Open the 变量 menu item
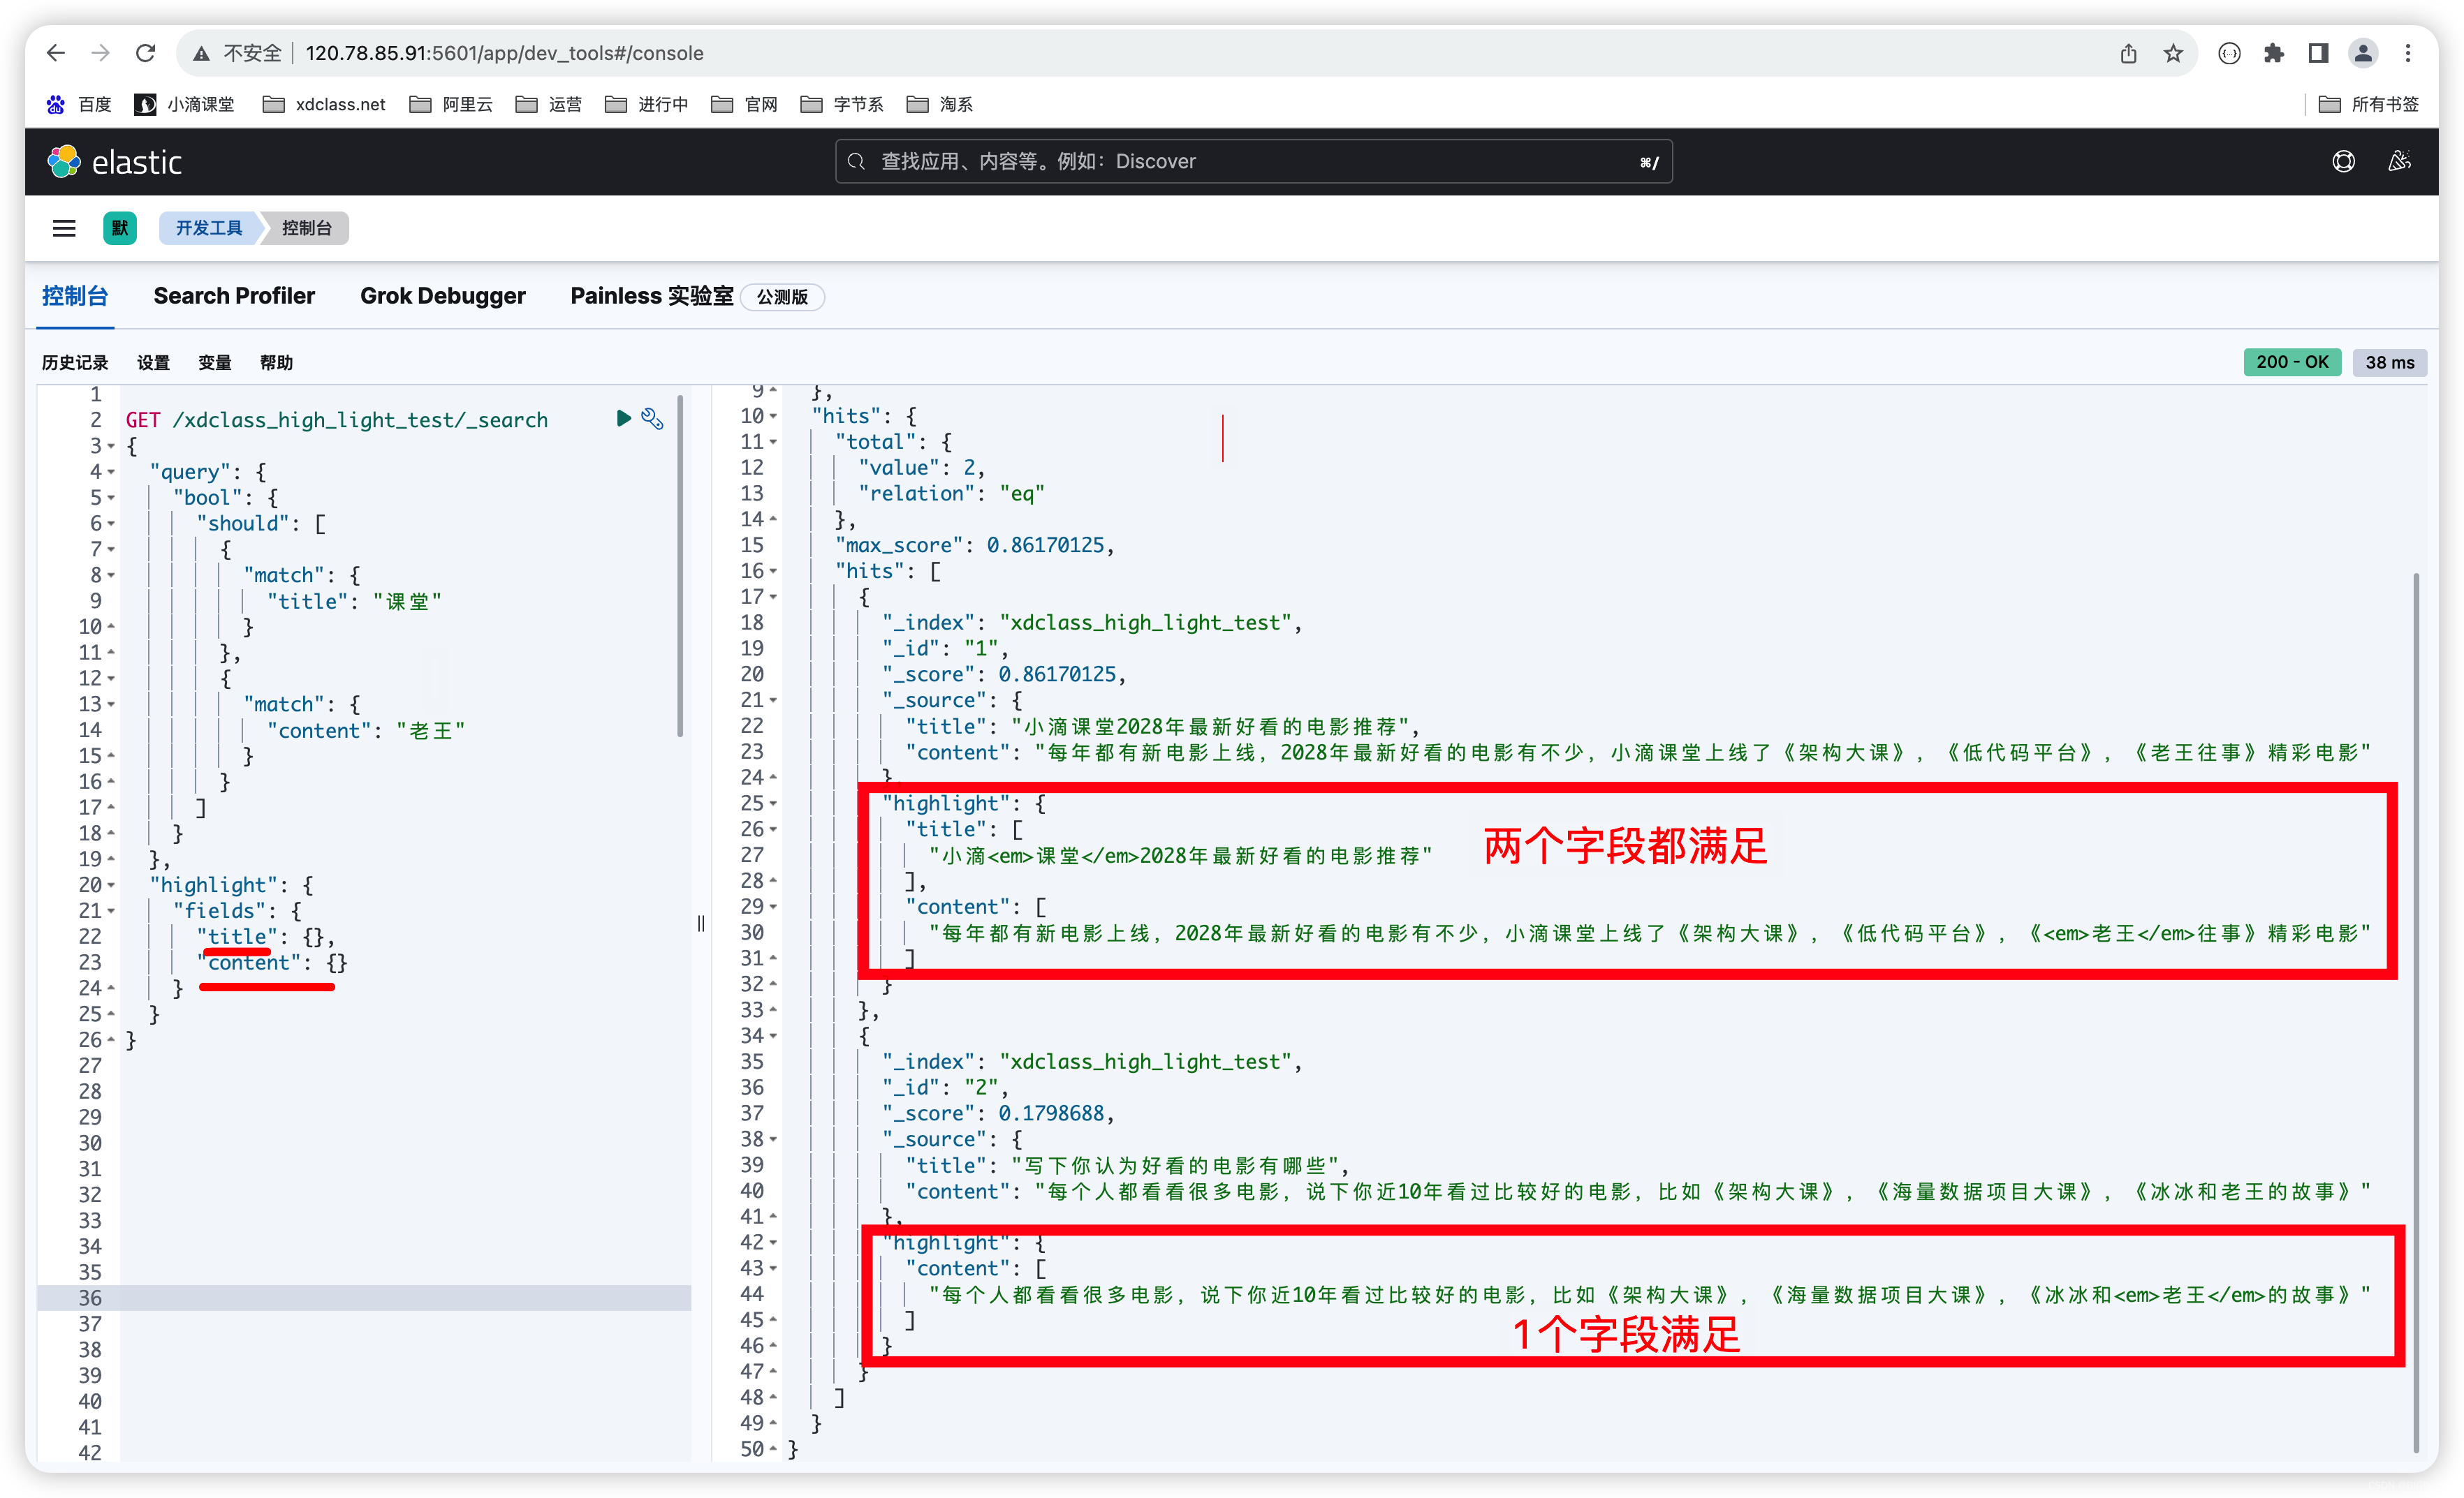This screenshot has width=2464, height=1498. (215, 363)
